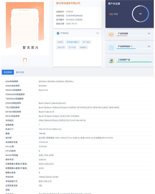Click the thumbs-up icon for 产品推荐指数
The image size is (155, 194).
pos(111,48)
